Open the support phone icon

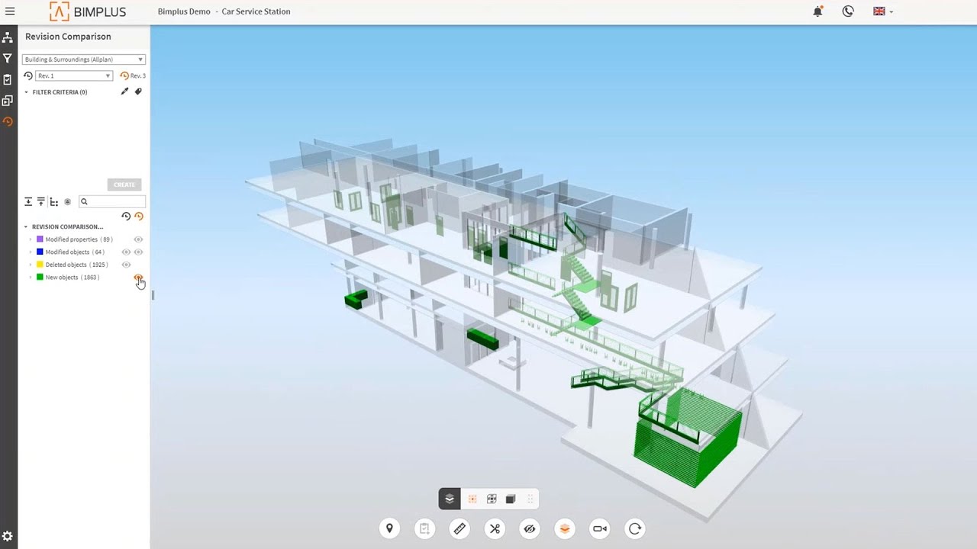click(x=848, y=11)
